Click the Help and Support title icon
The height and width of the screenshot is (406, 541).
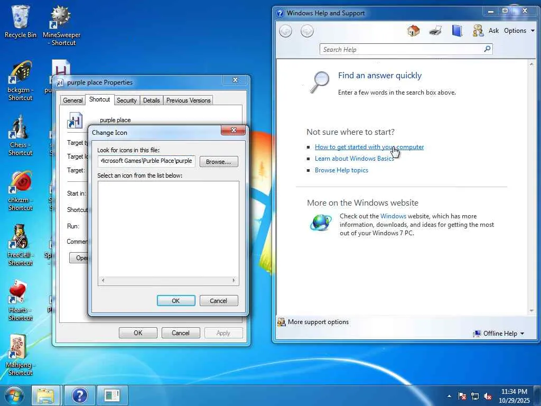tap(280, 13)
